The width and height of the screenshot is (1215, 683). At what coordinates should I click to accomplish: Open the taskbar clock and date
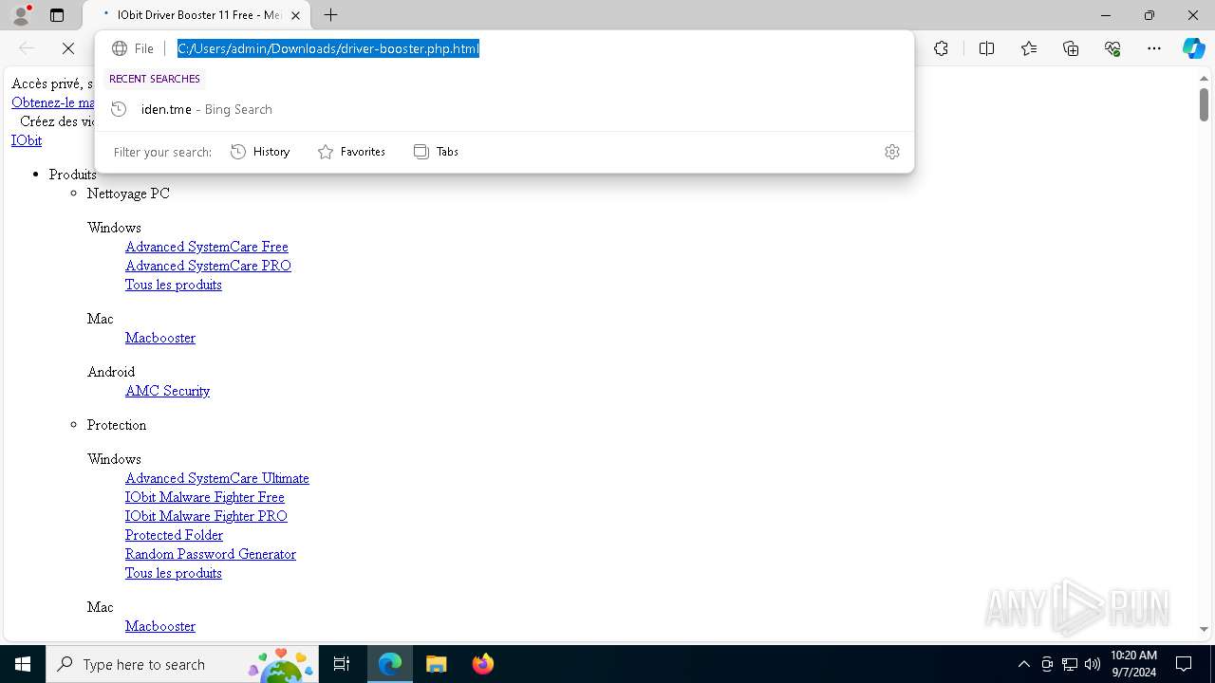pyautogui.click(x=1133, y=664)
